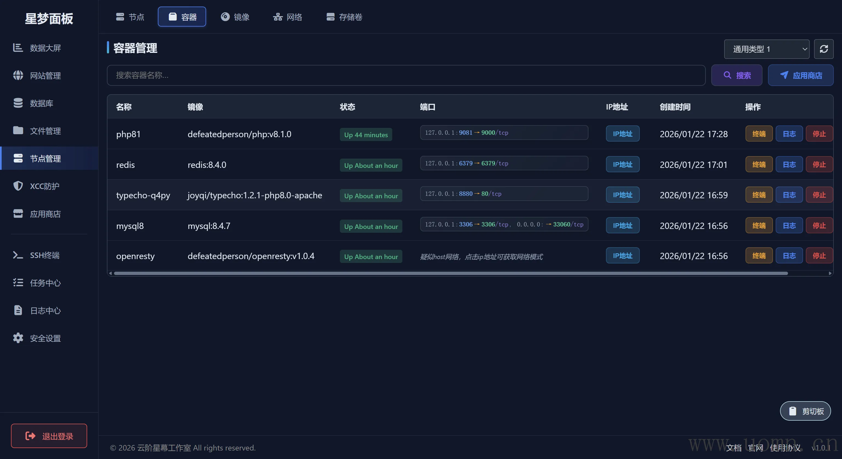842x459 pixels.
Task: Show IP地址 for mysql8 container
Action: click(x=622, y=225)
